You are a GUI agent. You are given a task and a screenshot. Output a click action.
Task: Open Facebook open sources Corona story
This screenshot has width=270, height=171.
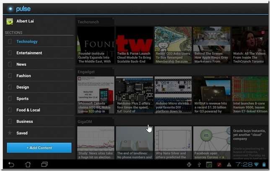coord(212,143)
